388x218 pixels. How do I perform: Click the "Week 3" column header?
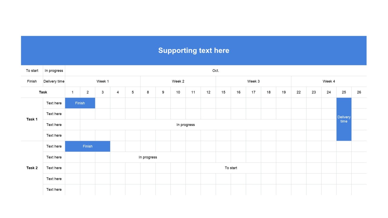point(253,81)
